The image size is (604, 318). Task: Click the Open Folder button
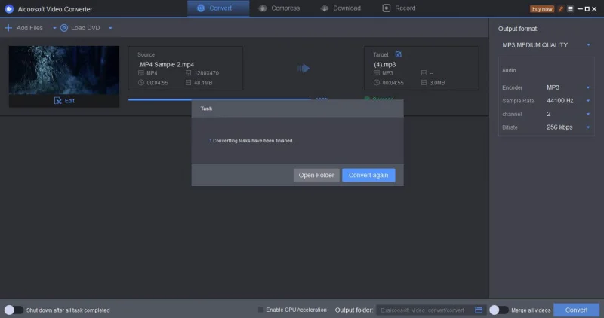tap(316, 175)
